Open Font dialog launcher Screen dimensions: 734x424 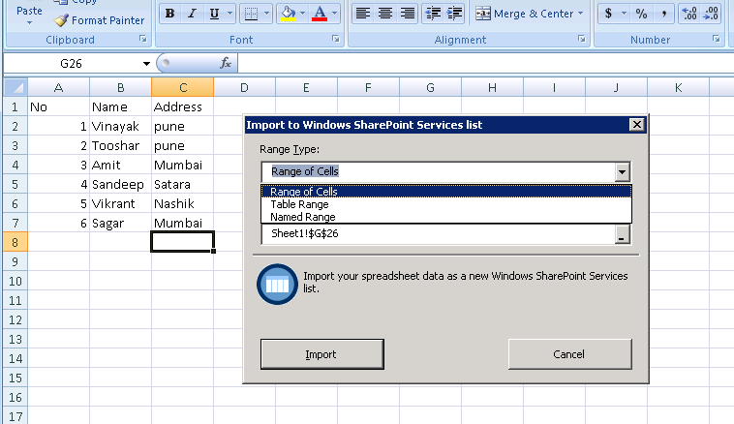click(x=336, y=40)
